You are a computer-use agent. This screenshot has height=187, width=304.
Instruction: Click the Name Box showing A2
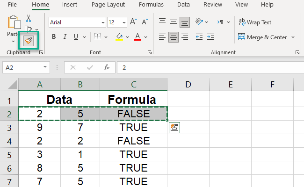point(26,67)
